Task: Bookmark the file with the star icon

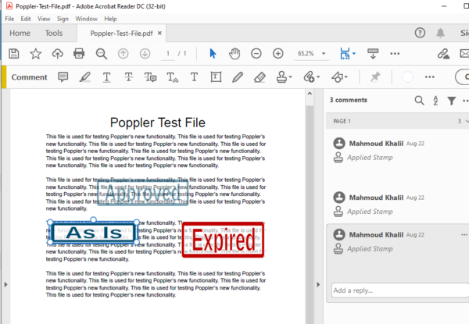Action: [35, 53]
